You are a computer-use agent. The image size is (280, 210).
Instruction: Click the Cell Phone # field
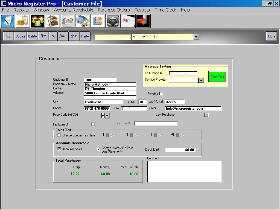coord(183,73)
